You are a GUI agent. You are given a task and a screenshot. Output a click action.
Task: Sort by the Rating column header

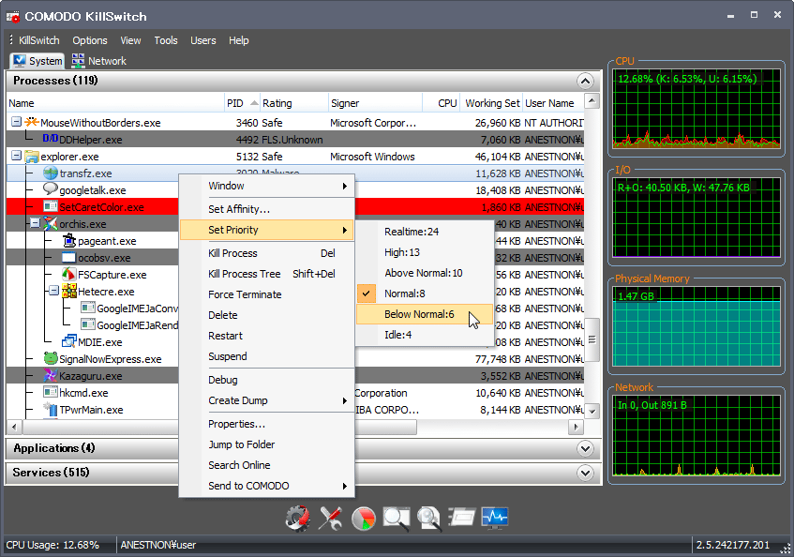point(293,103)
